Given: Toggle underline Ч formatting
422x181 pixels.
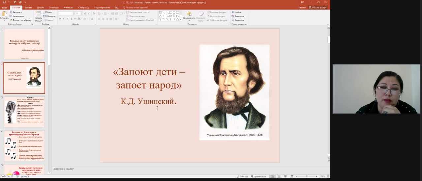Looking at the screenshot, I should tap(68, 19).
